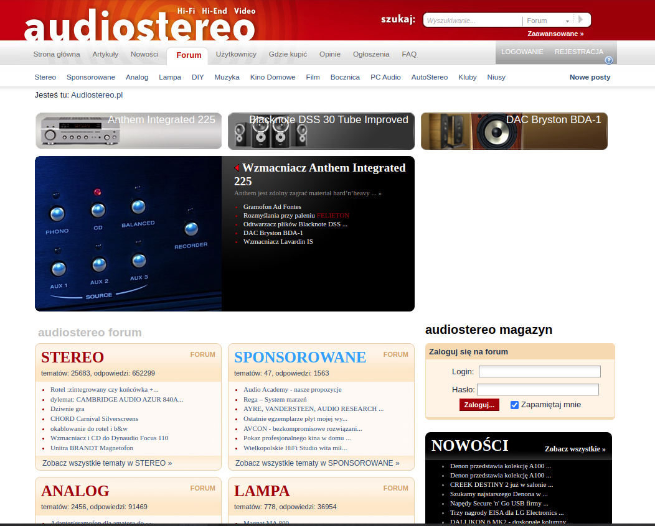
Task: Click Zobacz wszystkie in the NOWOŚCI panel
Action: tap(575, 450)
